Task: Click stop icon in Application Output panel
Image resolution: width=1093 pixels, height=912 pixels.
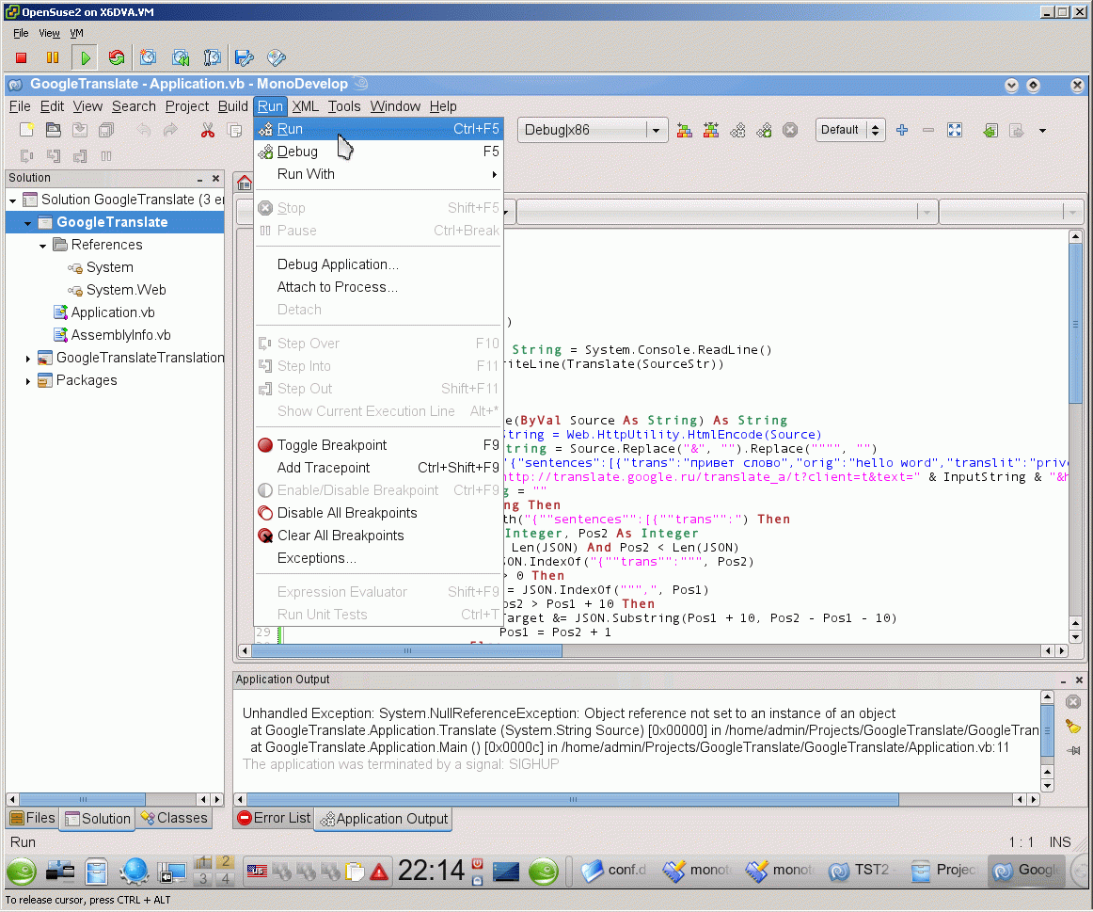Action: (1073, 702)
